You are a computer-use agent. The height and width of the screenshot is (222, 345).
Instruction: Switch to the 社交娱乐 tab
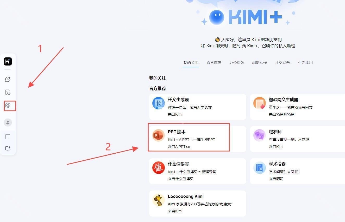283,63
